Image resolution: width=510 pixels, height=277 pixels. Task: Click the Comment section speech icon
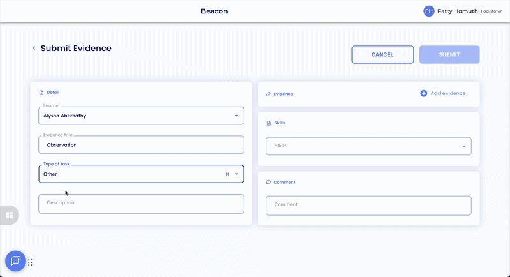268,183
